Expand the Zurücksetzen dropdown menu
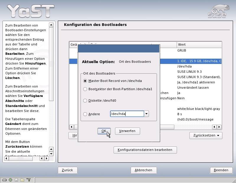The height and width of the screenshot is (183, 236). click(206, 135)
